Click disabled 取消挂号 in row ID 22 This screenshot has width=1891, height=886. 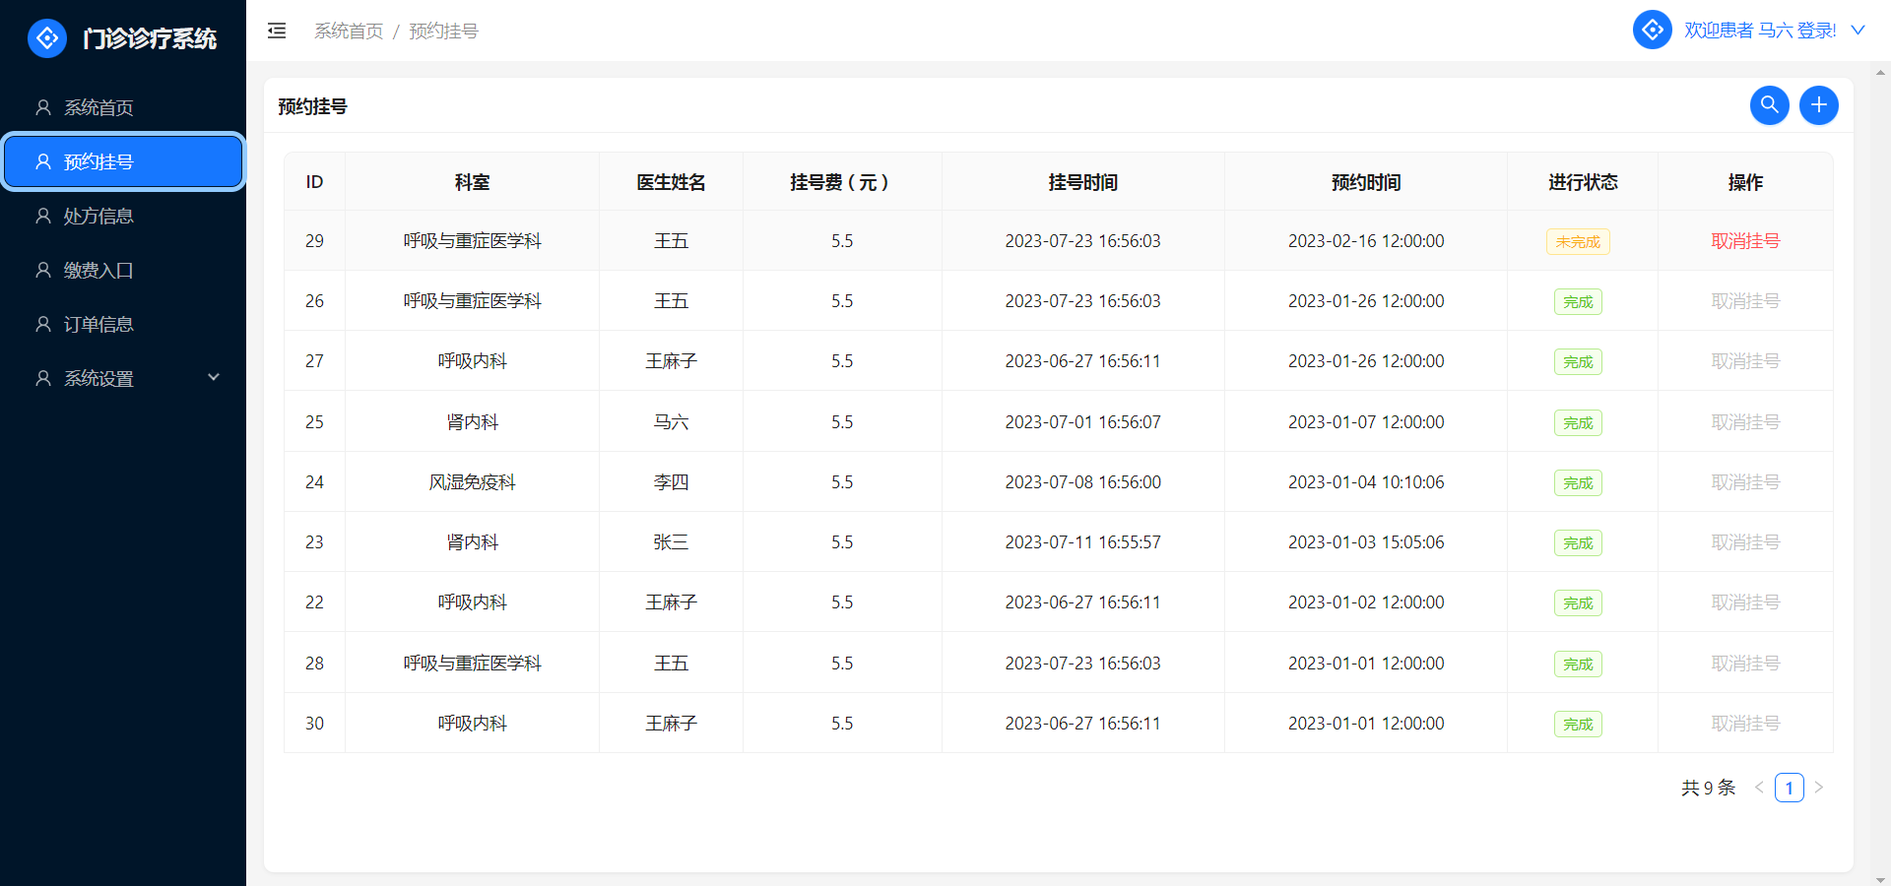pos(1745,602)
